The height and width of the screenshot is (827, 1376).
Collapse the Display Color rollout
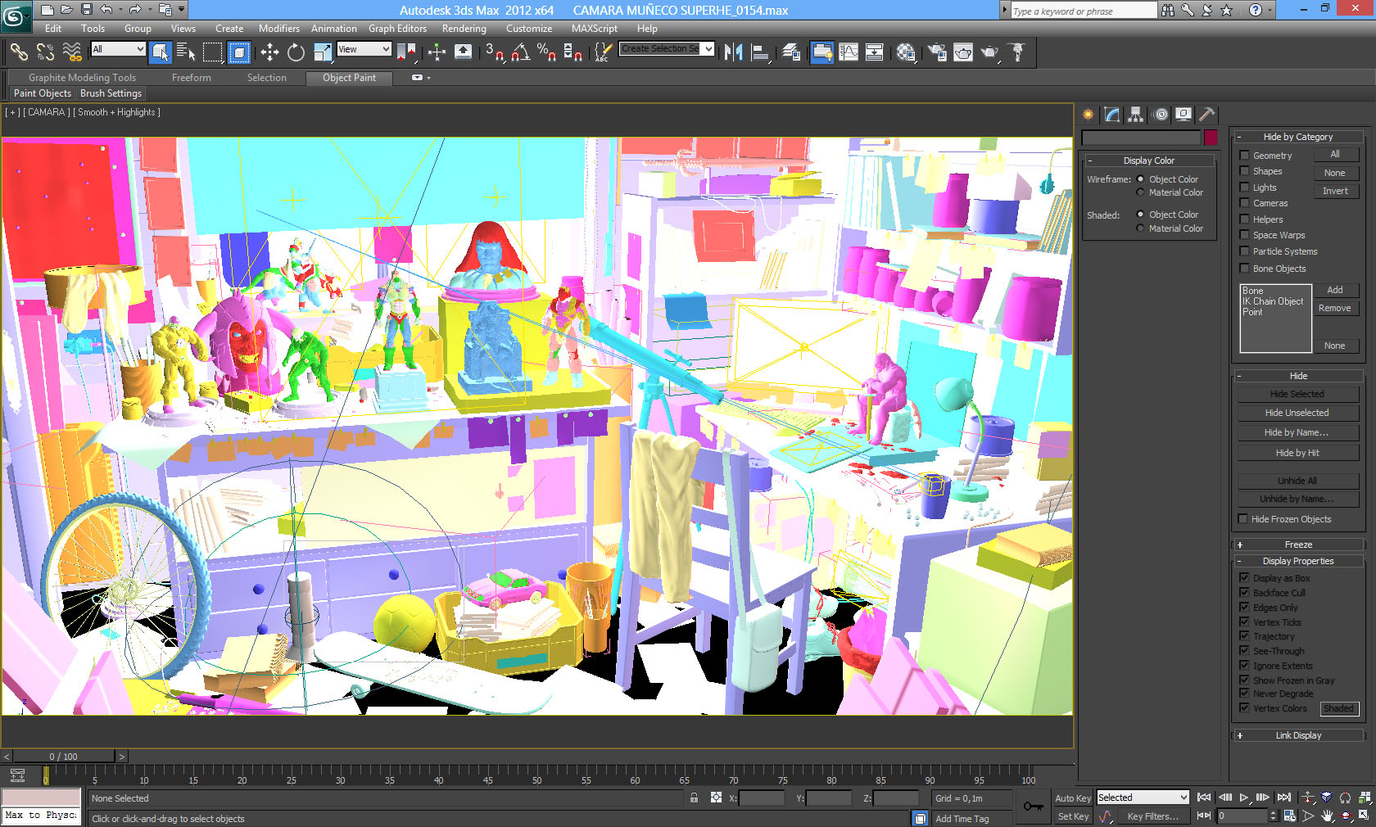pos(1148,160)
